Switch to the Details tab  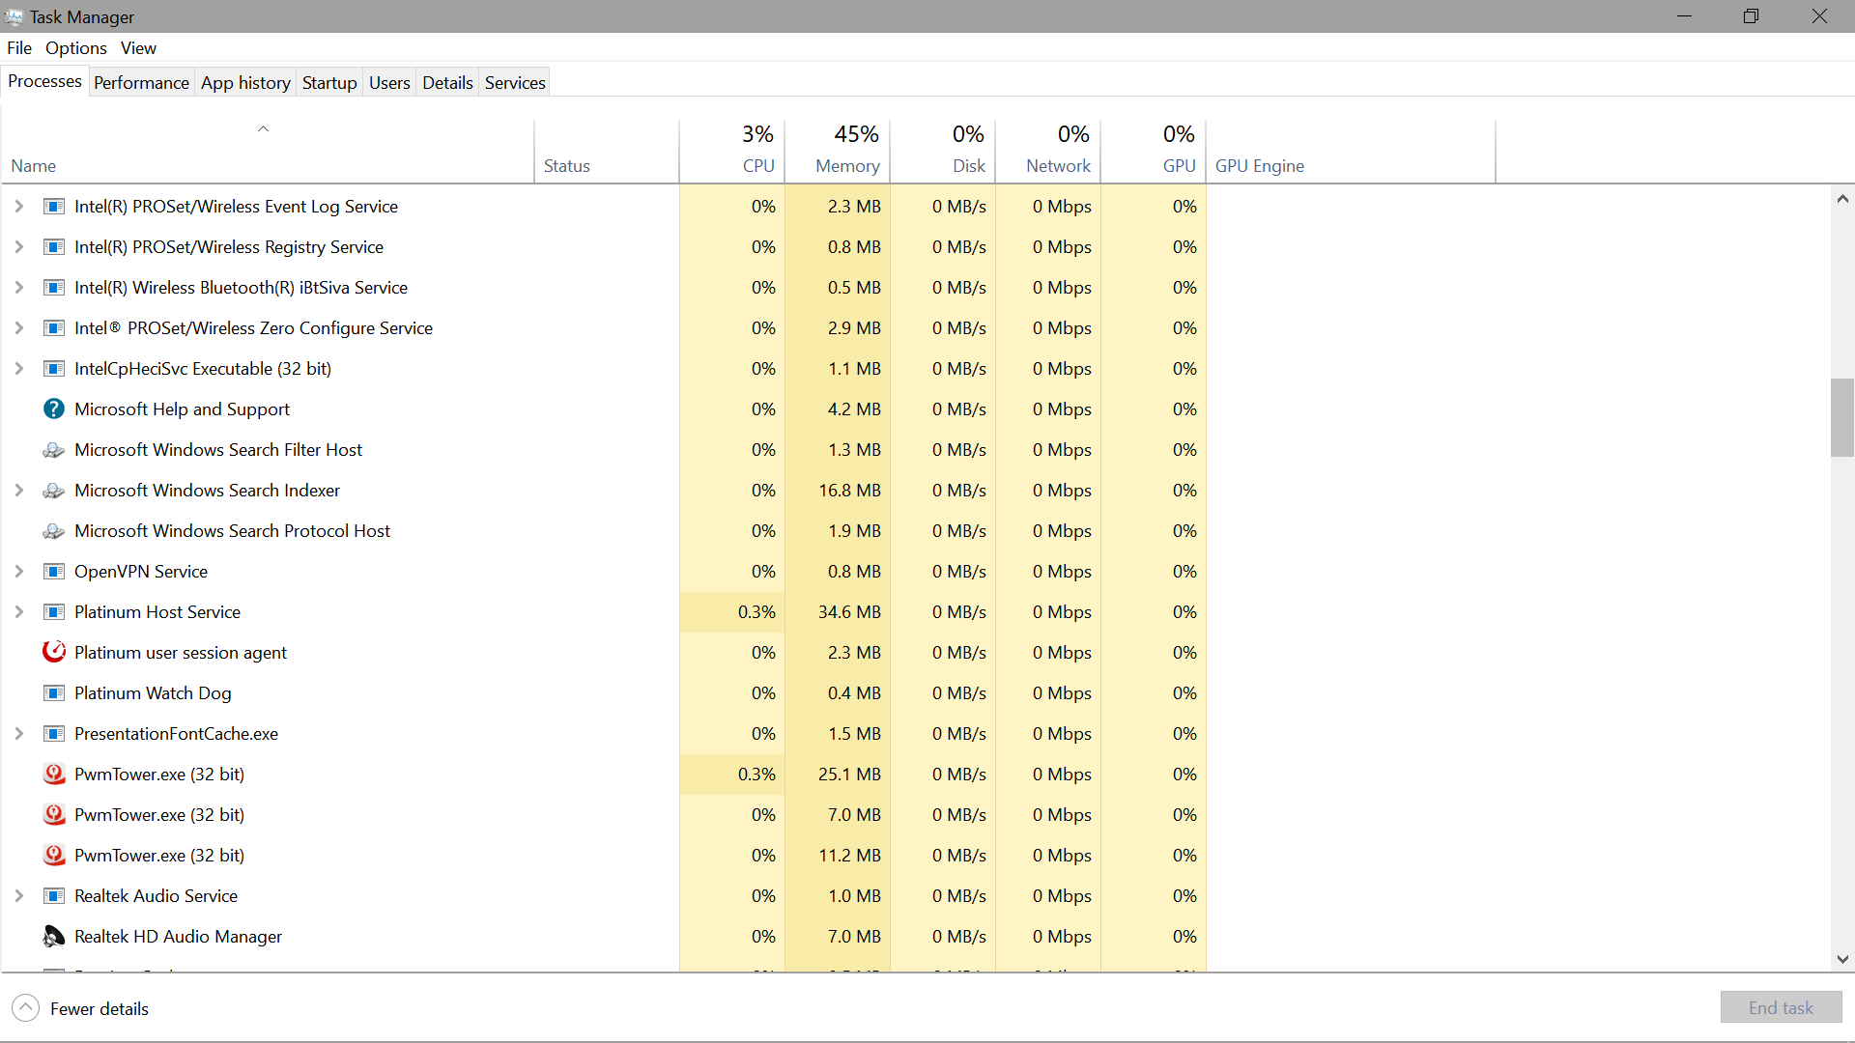pyautogui.click(x=447, y=83)
